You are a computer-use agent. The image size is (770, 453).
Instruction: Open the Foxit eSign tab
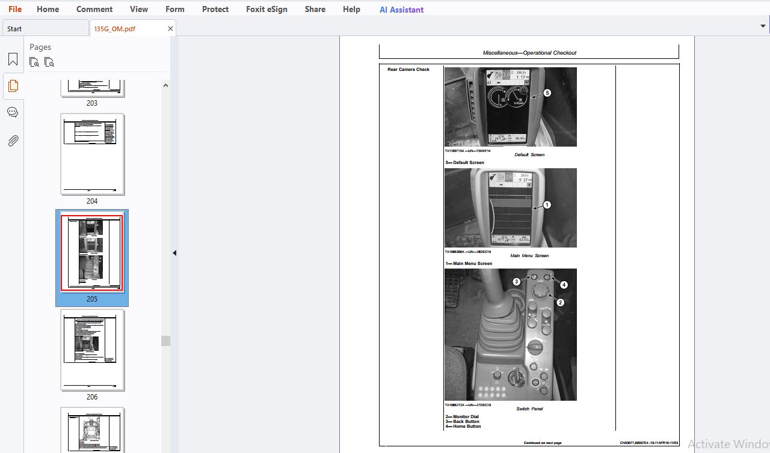pyautogui.click(x=266, y=9)
